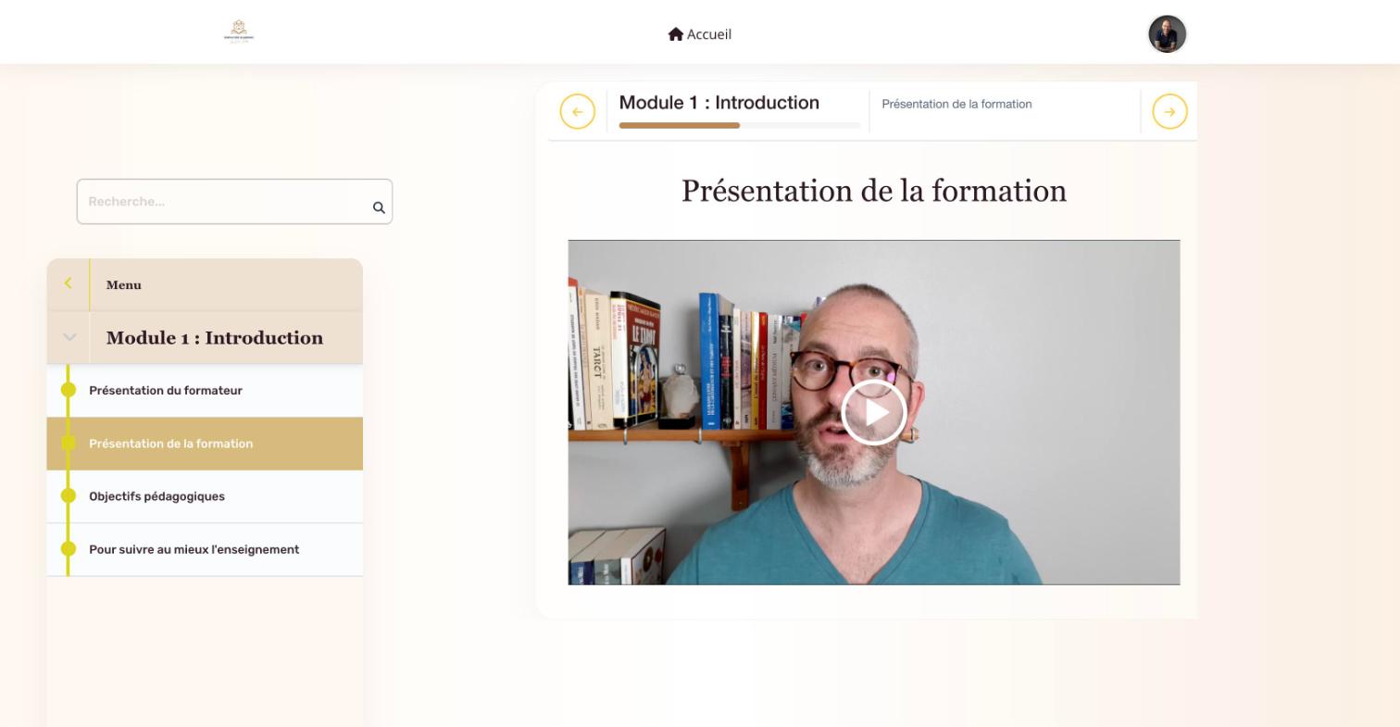1400x727 pixels.
Task: Click the Recherche search field
Action: point(234,202)
